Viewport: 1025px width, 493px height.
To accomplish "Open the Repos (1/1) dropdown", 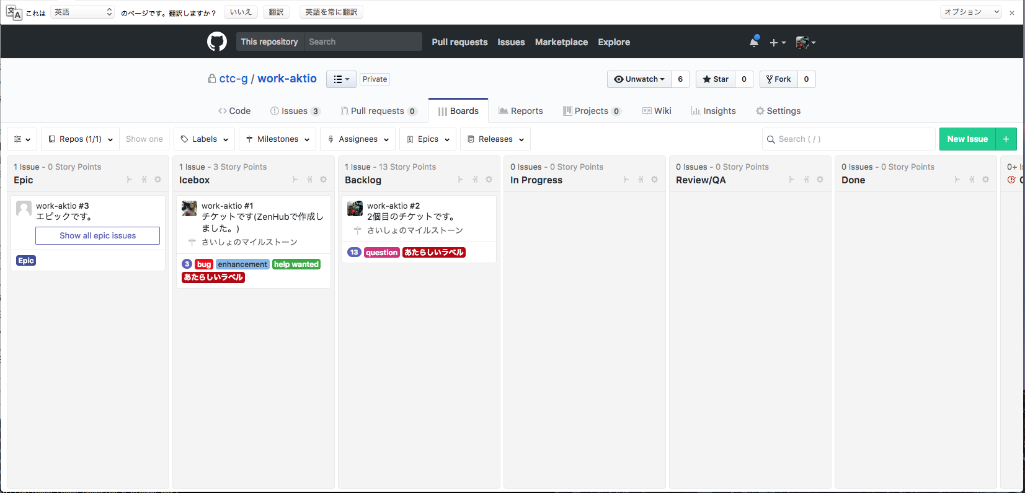I will point(81,139).
